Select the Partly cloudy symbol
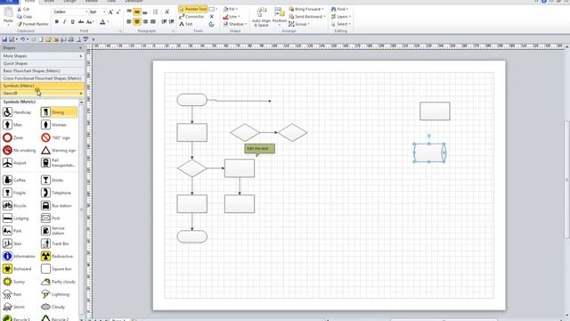 coord(59,282)
